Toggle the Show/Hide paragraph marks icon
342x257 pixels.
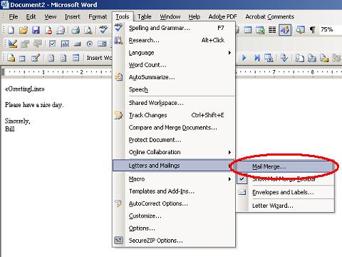pos(313,30)
